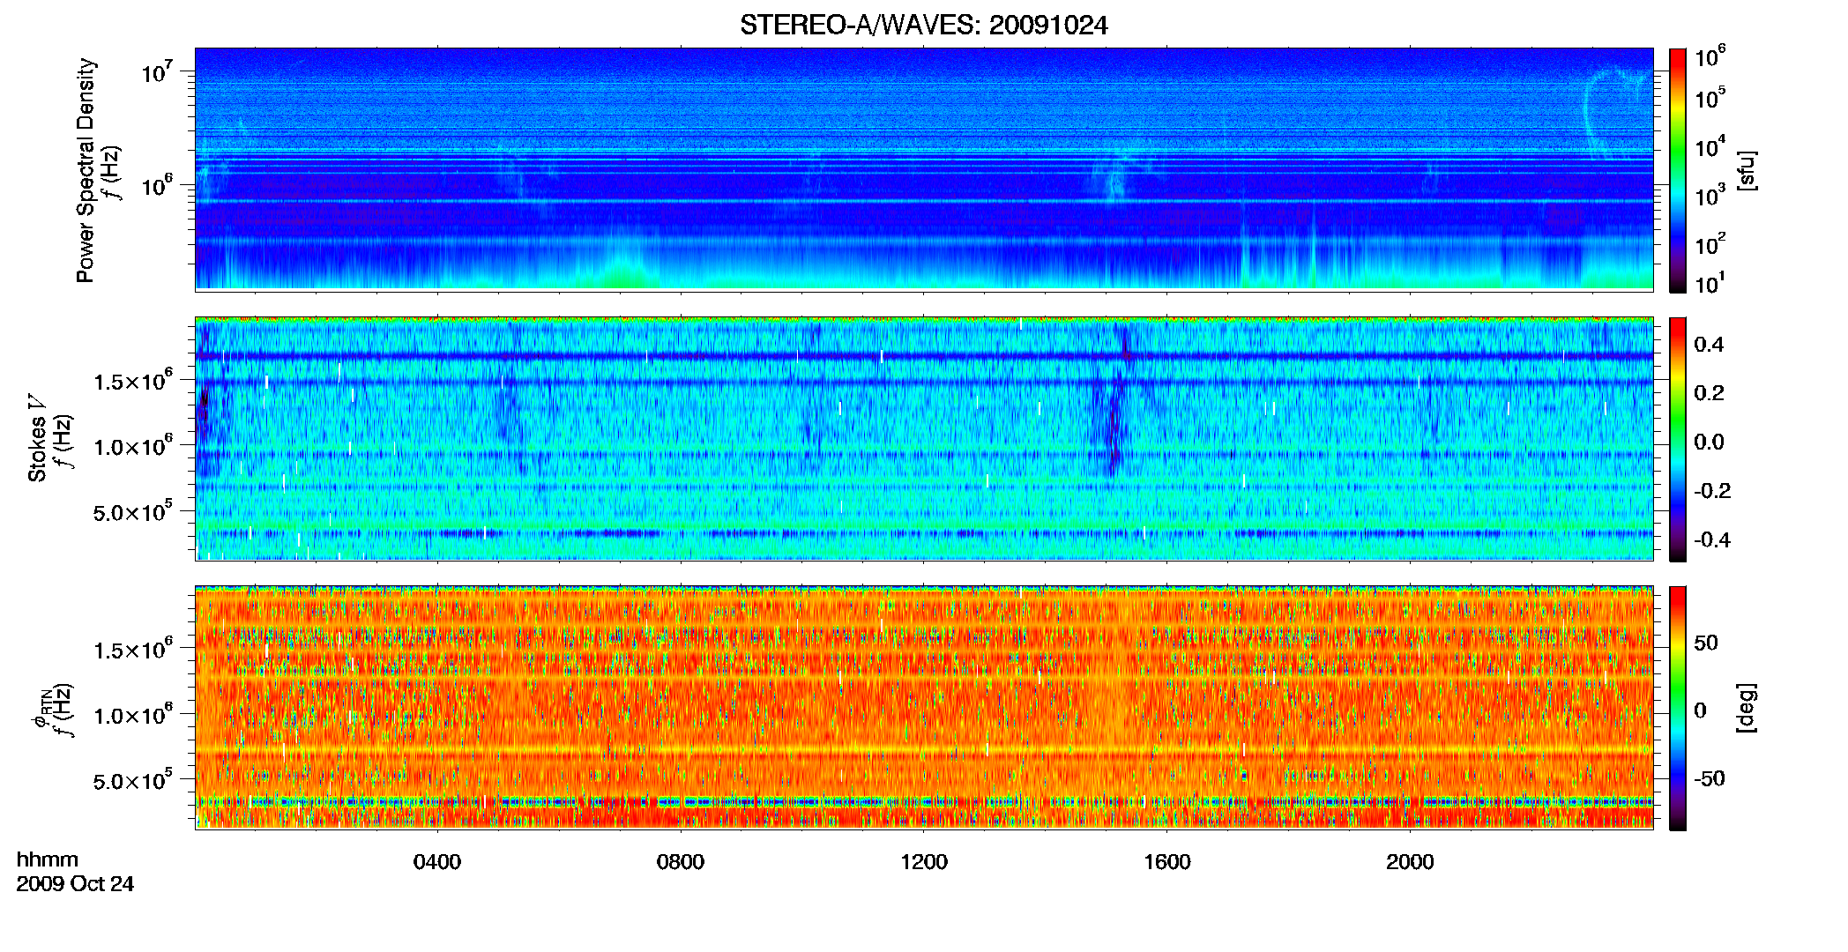Click the 0400 time label
The height and width of the screenshot is (952, 1848).
coord(437,862)
